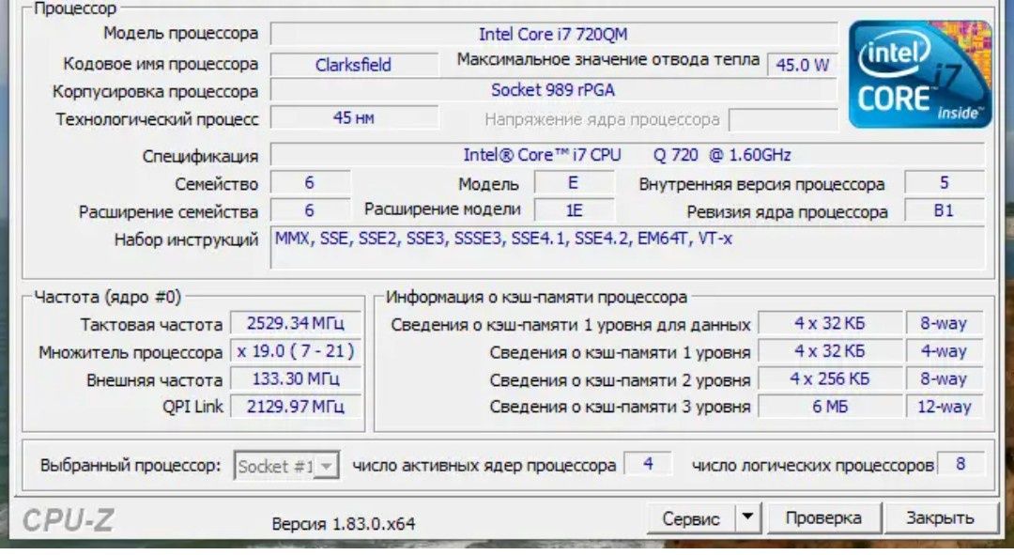Screen dimensions: 1014x555
Task: Click the Множитель процессора label
Action: pos(131,352)
